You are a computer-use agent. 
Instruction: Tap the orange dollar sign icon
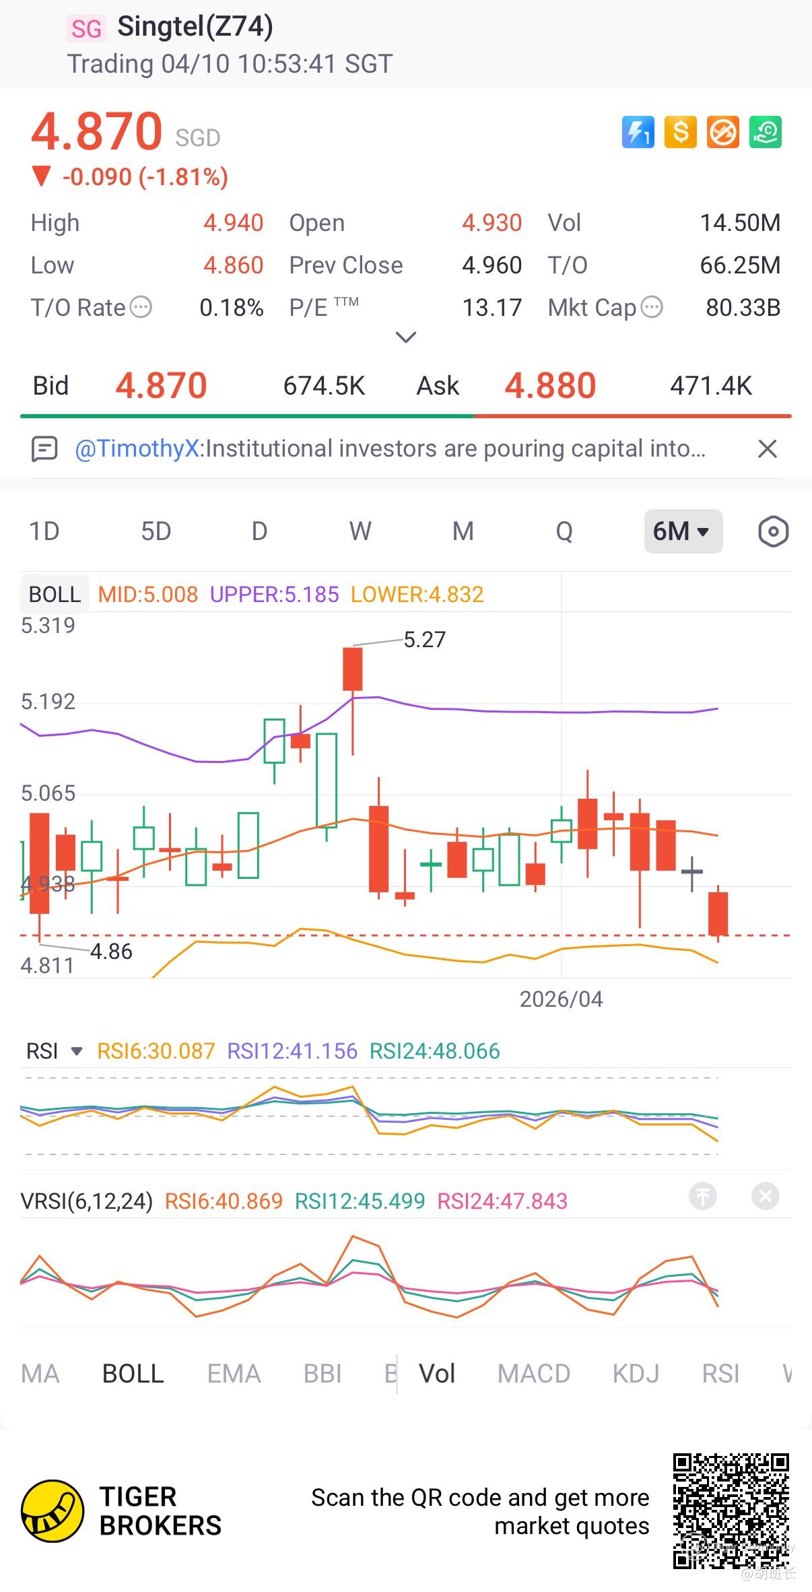tap(680, 132)
